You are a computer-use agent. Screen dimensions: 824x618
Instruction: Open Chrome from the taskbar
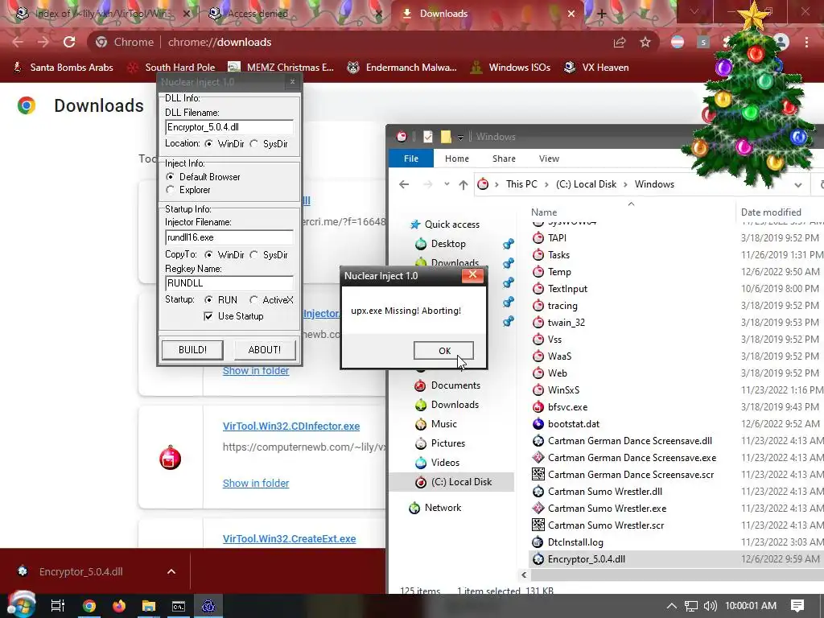coord(89,606)
